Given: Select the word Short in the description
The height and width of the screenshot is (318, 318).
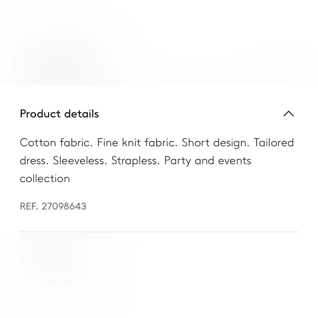Looking at the screenshot, I should tap(195, 142).
